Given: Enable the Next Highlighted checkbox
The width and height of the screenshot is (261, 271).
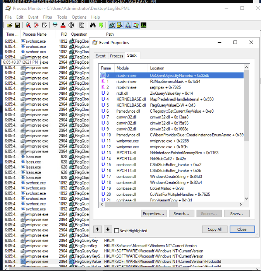Looking at the screenshot, I should pos(117,231).
